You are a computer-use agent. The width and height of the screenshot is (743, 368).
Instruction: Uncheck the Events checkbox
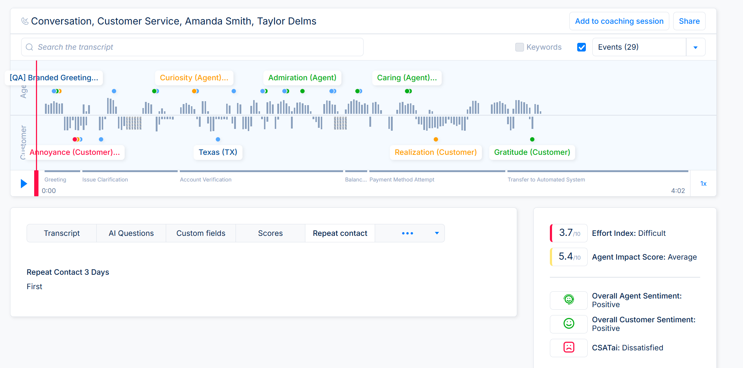pos(582,47)
